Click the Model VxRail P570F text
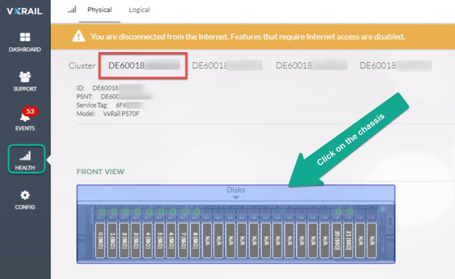Image resolution: width=455 pixels, height=279 pixels. pyautogui.click(x=108, y=114)
